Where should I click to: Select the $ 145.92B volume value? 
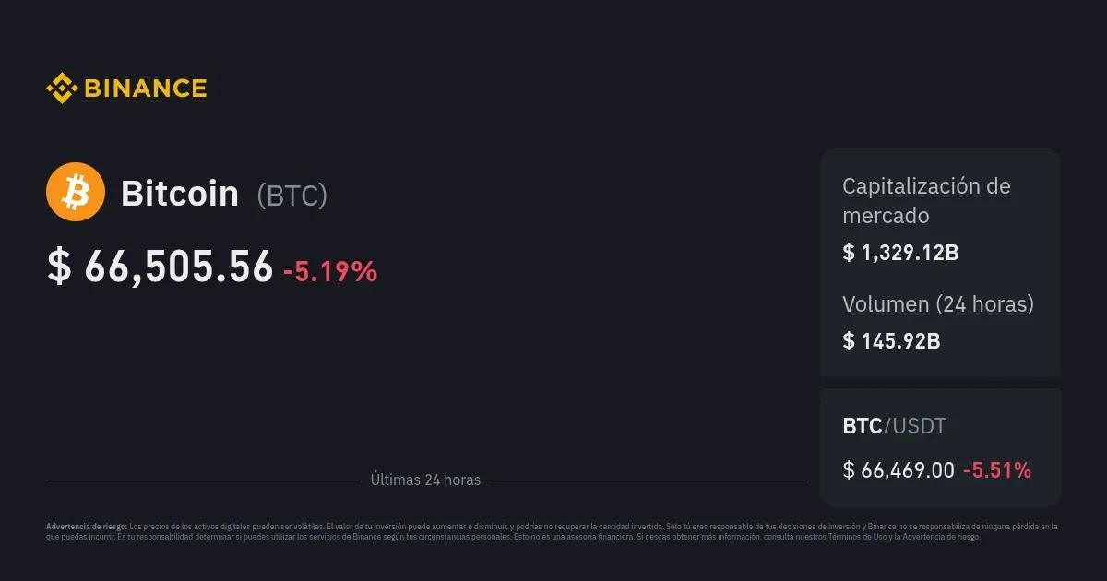(x=891, y=340)
